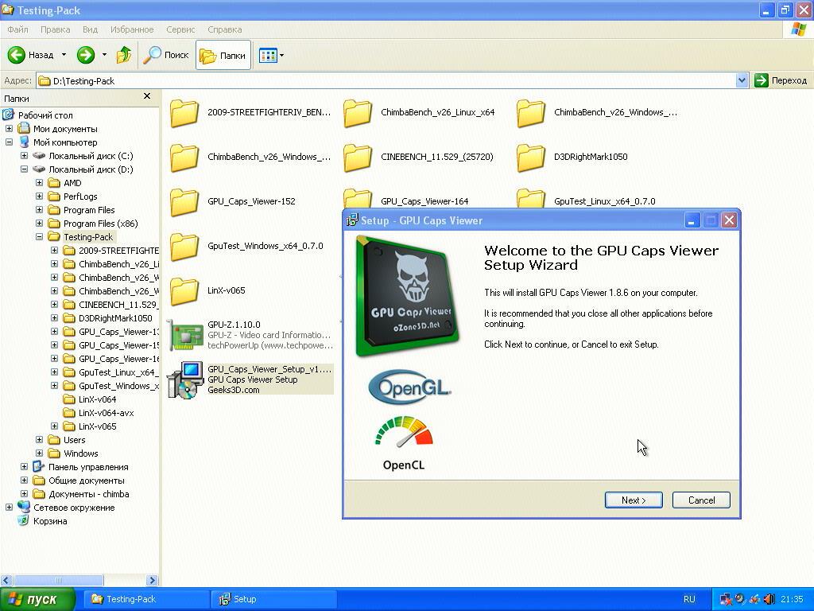The image size is (814, 611).
Task: Click the taskbar clock 21:35
Action: (x=792, y=599)
